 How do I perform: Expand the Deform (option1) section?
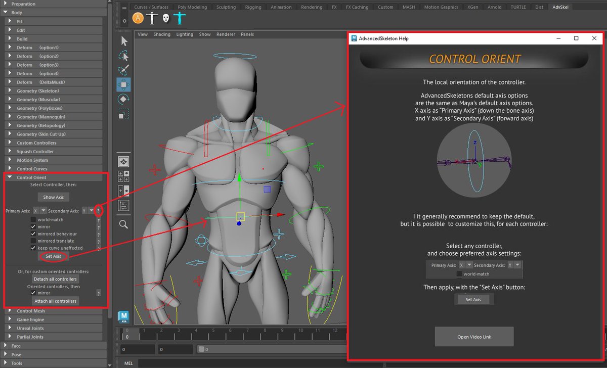tap(54, 48)
